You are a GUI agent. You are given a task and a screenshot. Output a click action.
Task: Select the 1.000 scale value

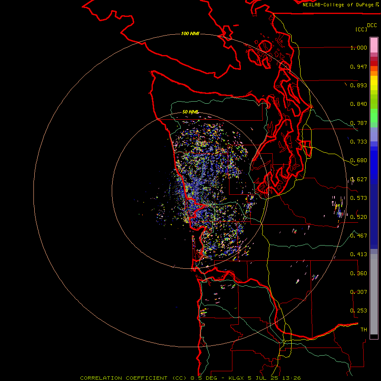click(359, 47)
